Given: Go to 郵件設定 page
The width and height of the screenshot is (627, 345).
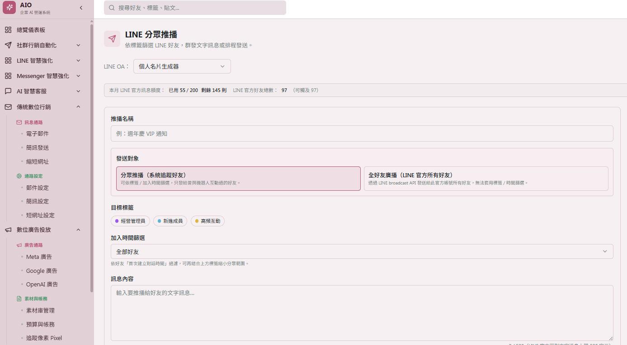Looking at the screenshot, I should tap(38, 188).
